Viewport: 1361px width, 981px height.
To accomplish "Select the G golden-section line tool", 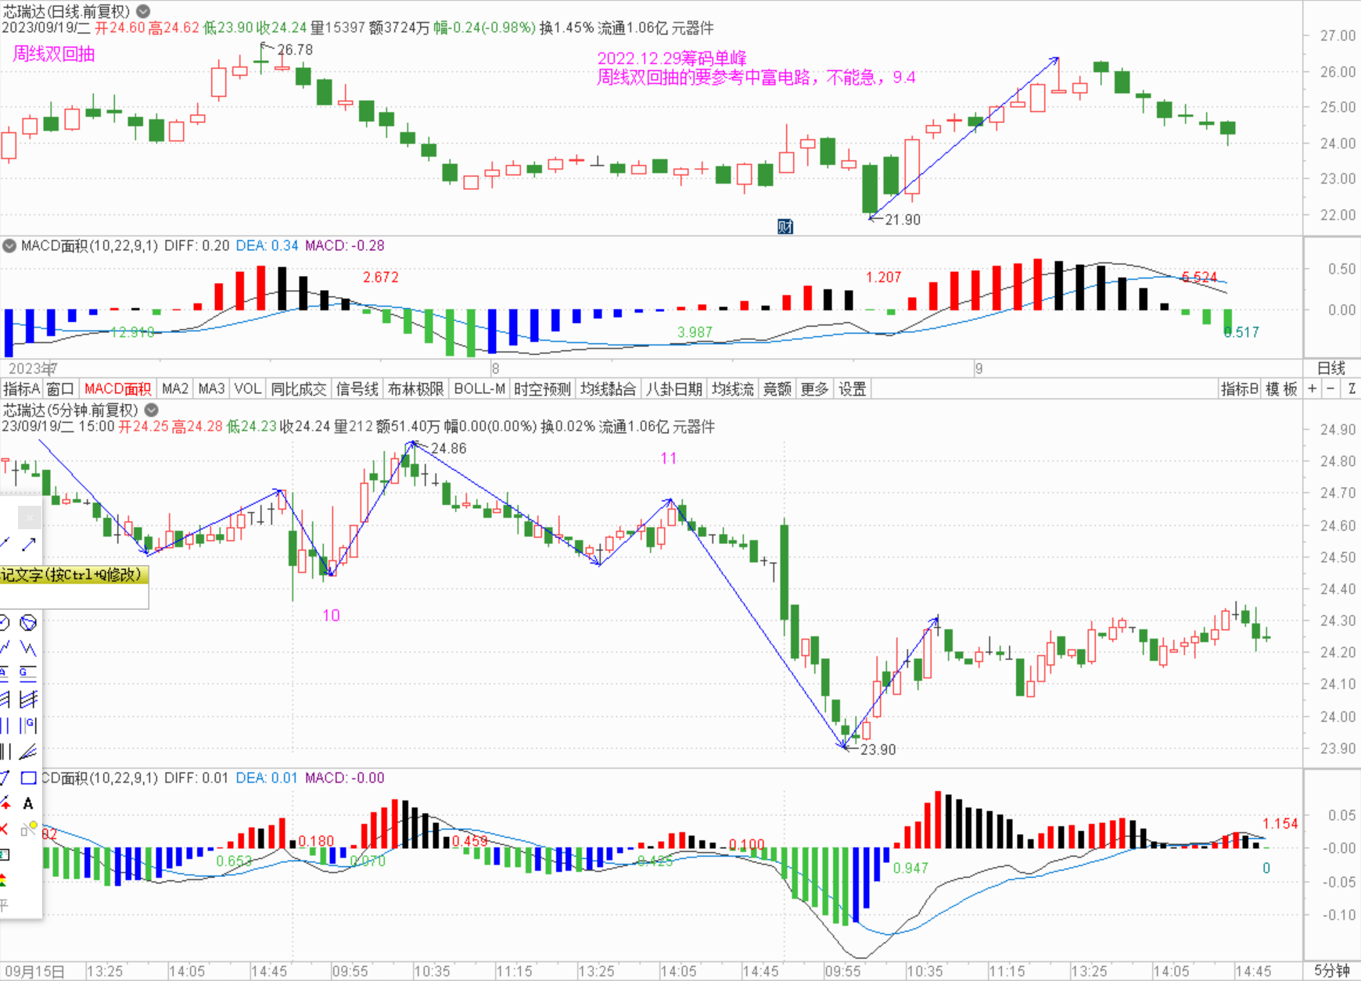I will click(x=28, y=673).
